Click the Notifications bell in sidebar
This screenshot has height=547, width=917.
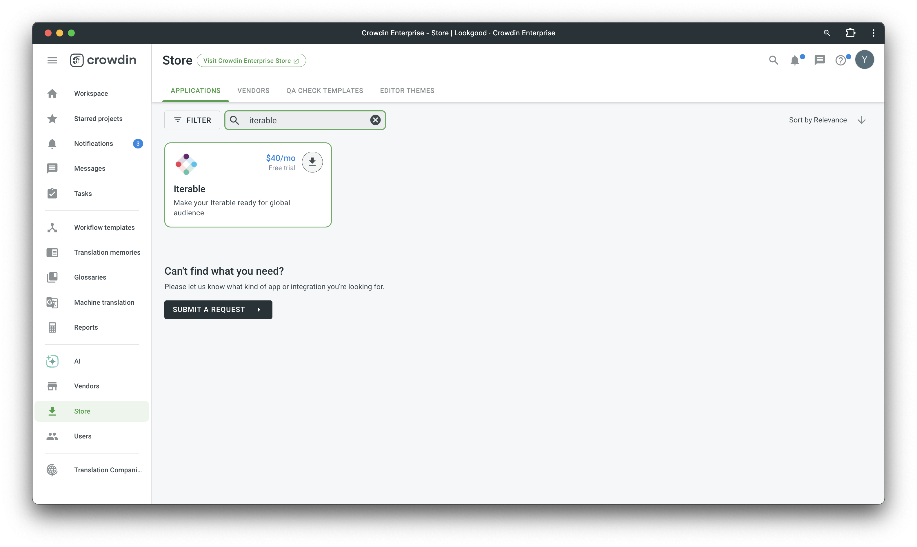coord(52,144)
